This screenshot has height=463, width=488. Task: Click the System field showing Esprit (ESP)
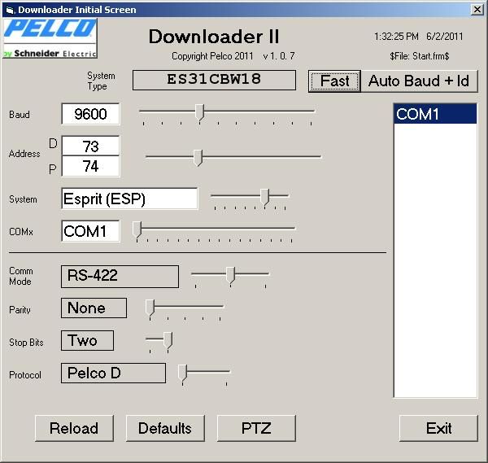[x=129, y=199]
